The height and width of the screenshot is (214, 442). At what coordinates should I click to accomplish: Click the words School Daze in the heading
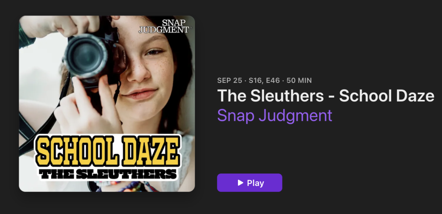[x=387, y=96]
